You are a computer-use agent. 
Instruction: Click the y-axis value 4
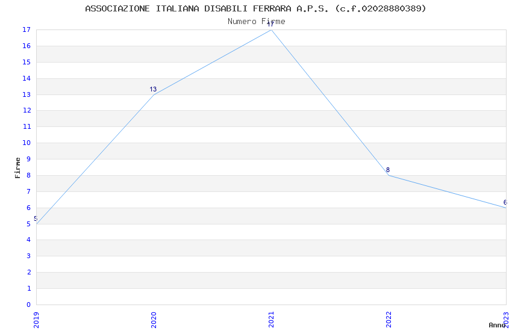point(29,240)
